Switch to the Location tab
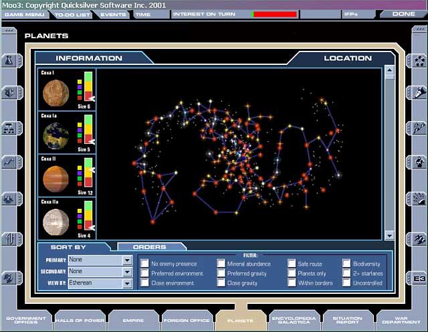 [x=346, y=58]
